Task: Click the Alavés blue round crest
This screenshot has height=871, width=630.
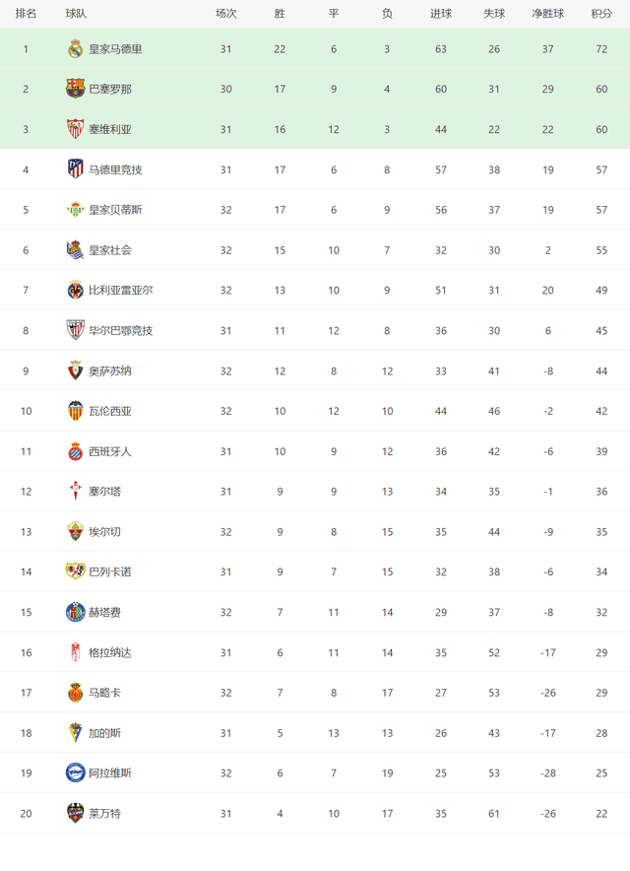Action: click(76, 773)
